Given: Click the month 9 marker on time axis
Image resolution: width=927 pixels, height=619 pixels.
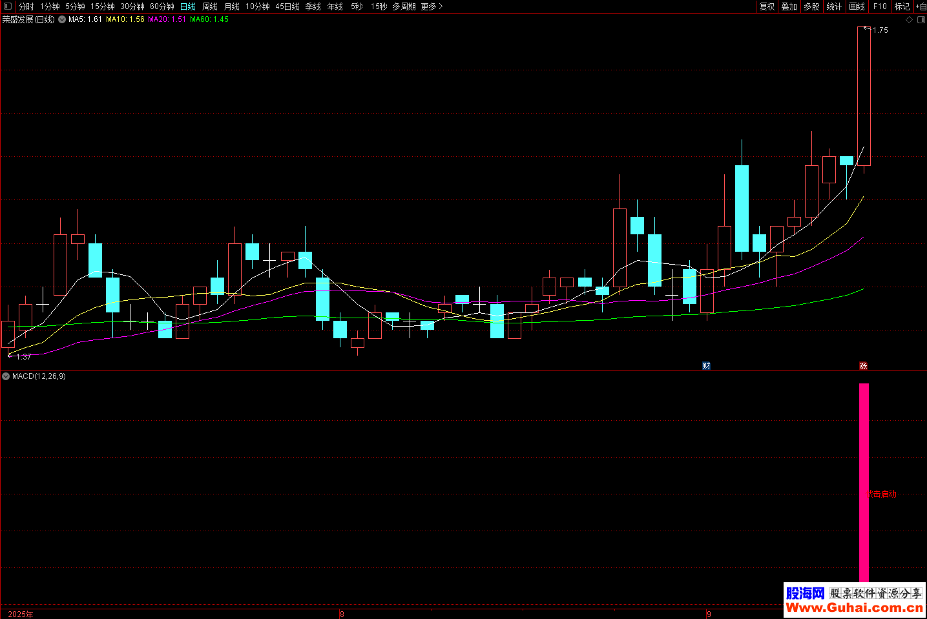Looking at the screenshot, I should [x=709, y=614].
